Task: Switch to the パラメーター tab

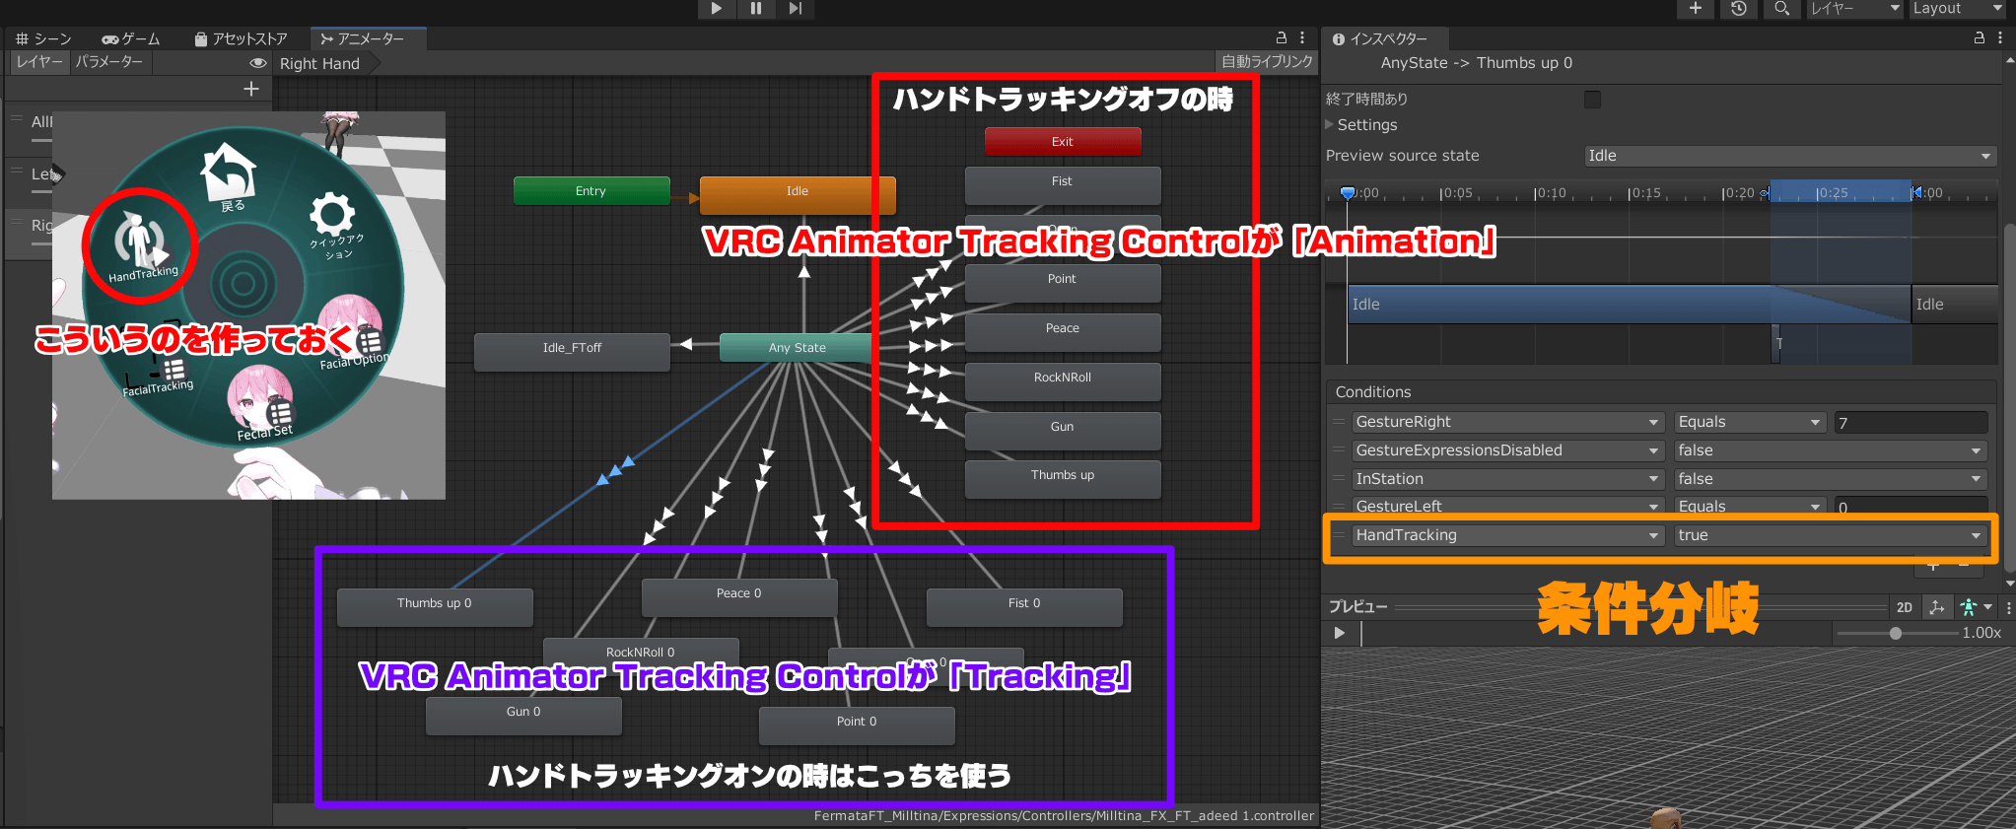Action: tap(109, 62)
